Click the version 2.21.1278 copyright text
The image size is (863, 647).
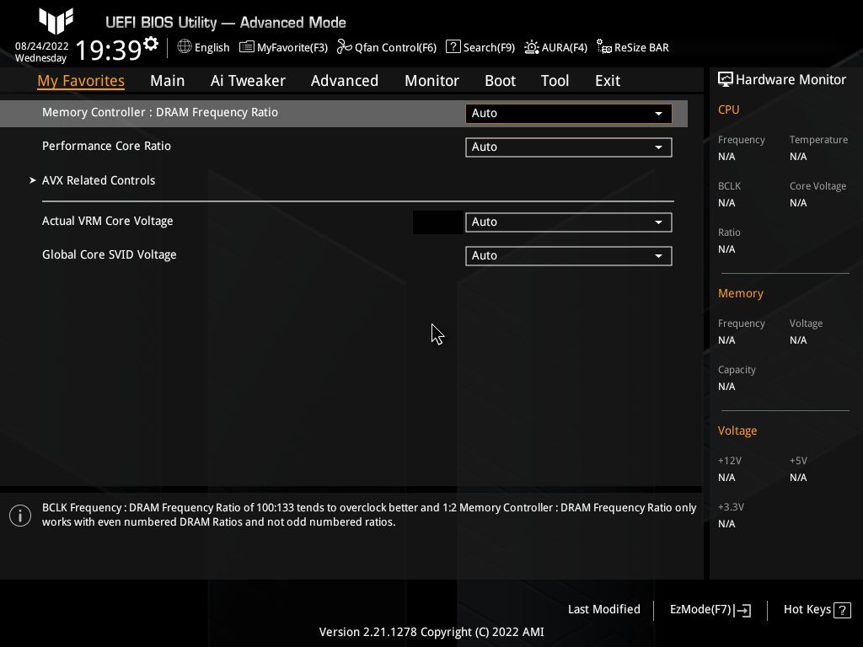431,632
